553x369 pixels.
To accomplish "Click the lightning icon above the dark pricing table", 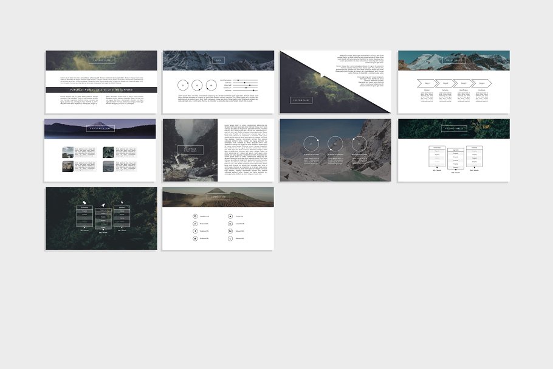I will tap(122, 202).
